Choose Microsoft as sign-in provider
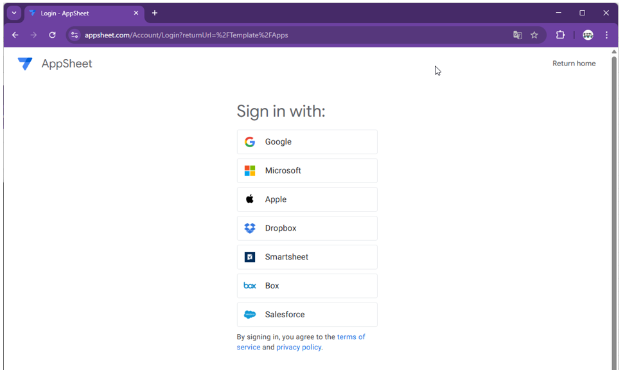625x370 pixels. point(307,171)
